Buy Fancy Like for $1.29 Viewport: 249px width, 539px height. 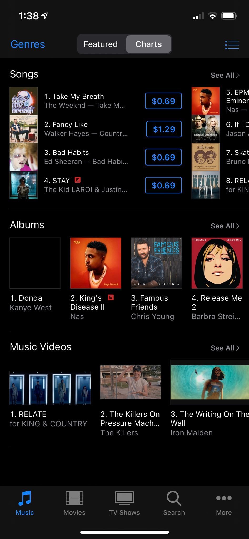click(164, 129)
